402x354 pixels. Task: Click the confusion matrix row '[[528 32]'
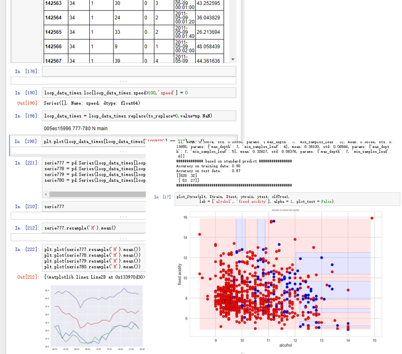(x=187, y=176)
